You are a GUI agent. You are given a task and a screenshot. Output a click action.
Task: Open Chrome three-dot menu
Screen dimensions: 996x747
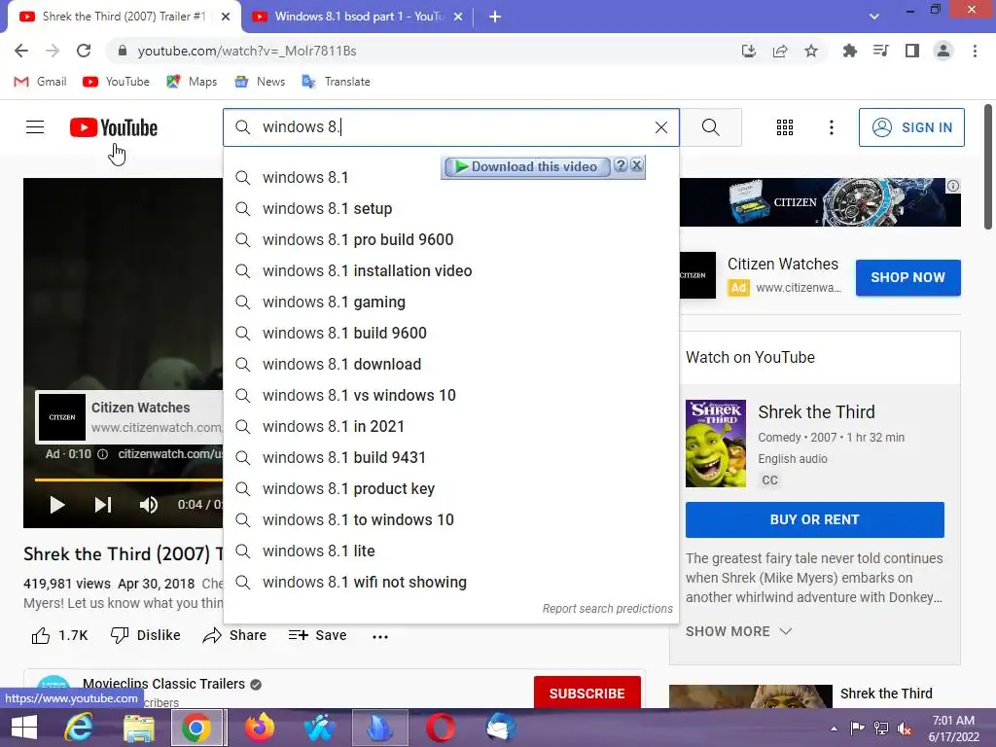pyautogui.click(x=975, y=51)
